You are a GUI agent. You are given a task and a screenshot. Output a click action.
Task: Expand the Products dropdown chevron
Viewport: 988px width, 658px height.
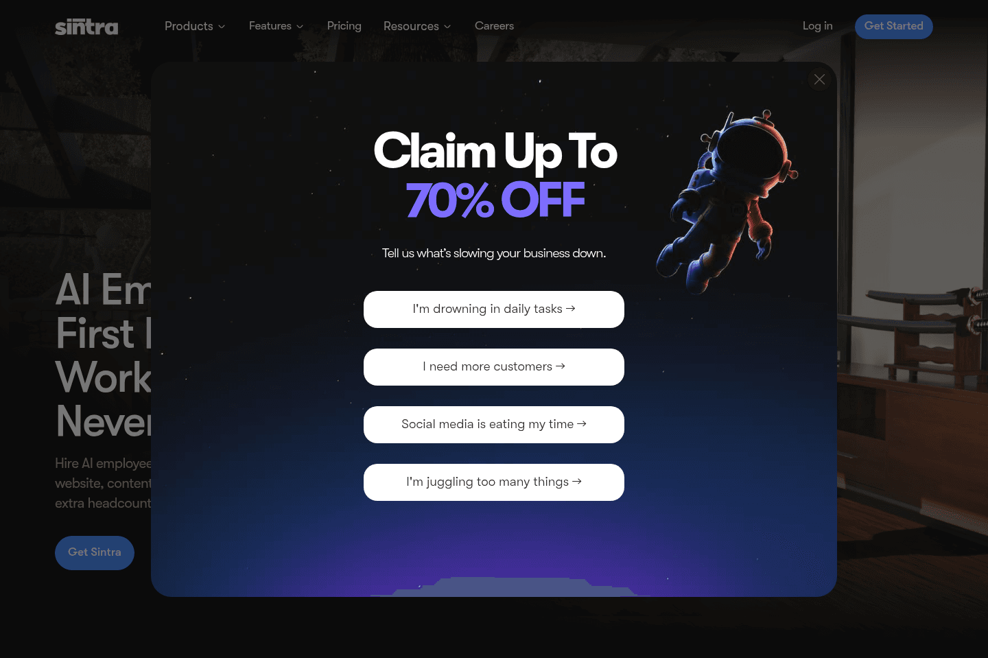tap(222, 27)
